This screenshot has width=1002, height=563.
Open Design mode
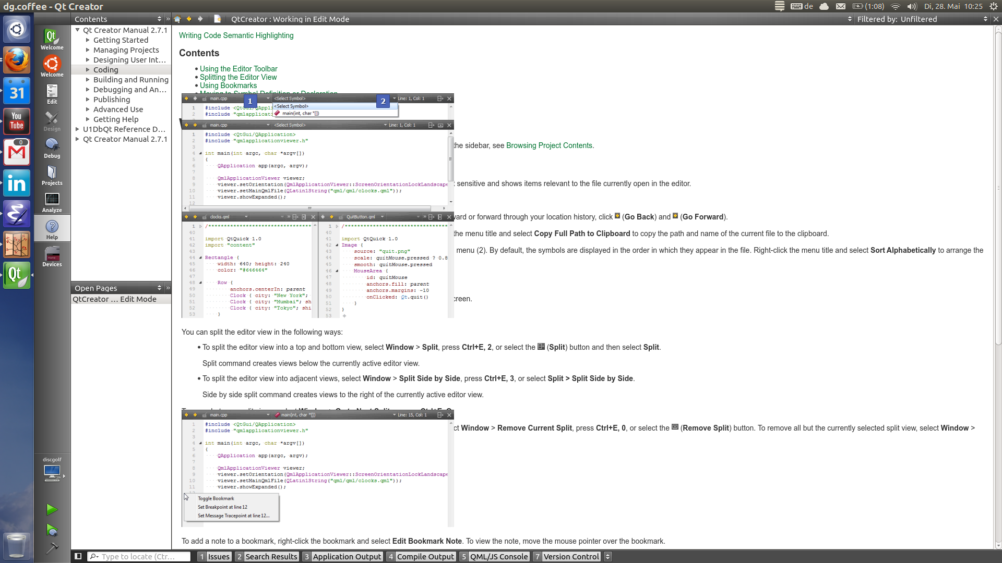52,121
